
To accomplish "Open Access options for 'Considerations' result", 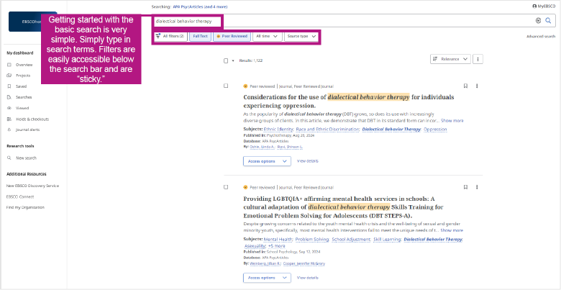I will pos(267,161).
